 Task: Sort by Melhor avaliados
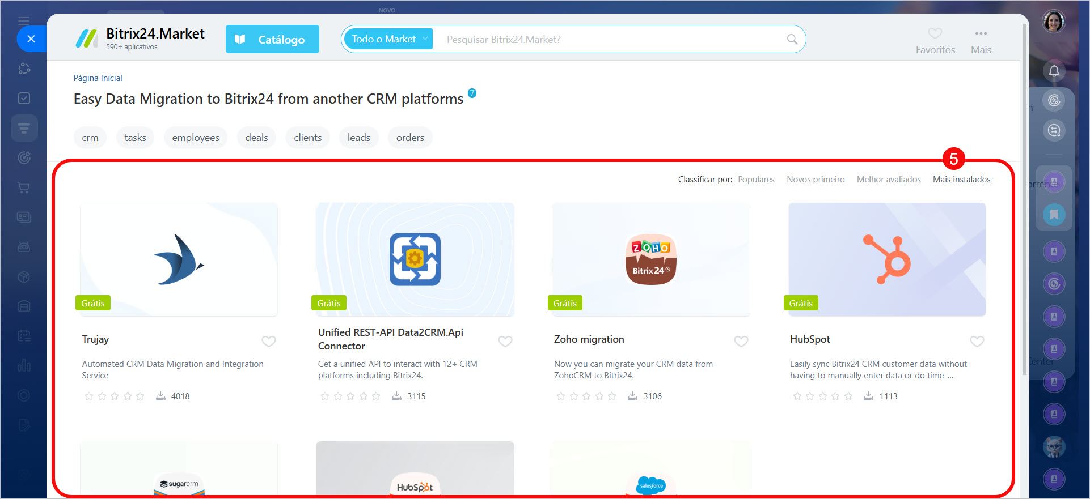point(889,180)
